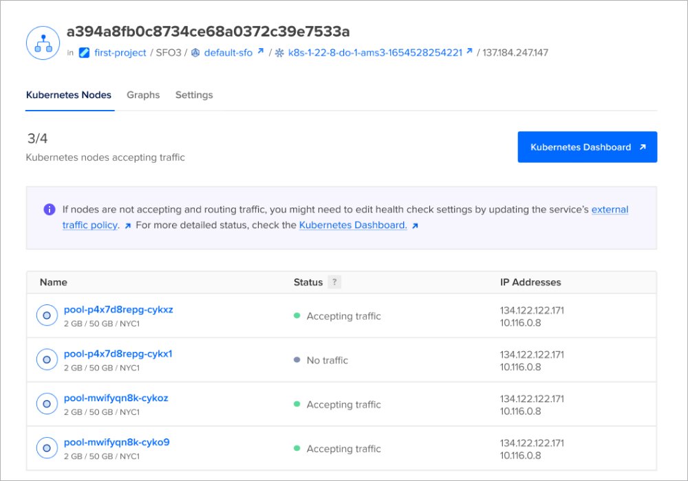Follow the Kubernetes Dashboard link in the notice
Screen dimensions: 688x481
point(353,225)
